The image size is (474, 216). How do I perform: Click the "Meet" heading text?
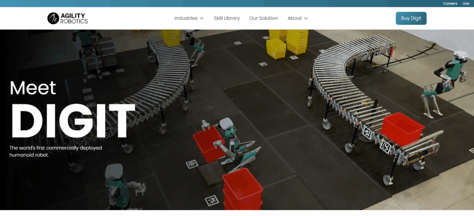coord(33,88)
